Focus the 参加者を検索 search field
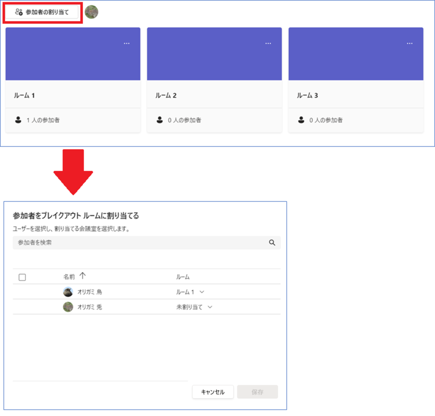This screenshot has height=416, width=435. pos(140,243)
